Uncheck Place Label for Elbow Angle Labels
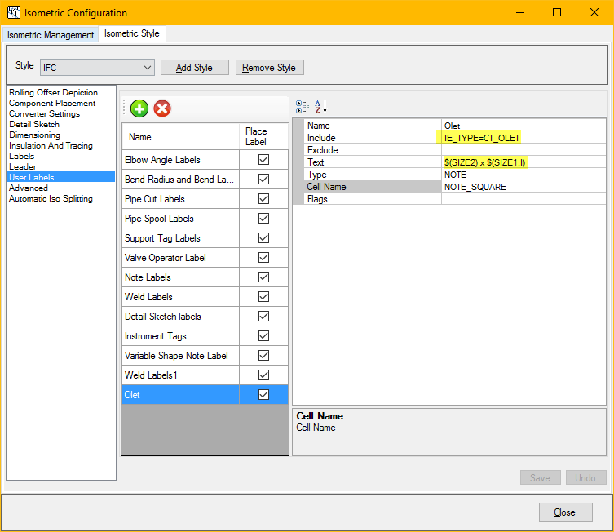Image resolution: width=614 pixels, height=532 pixels. click(263, 160)
